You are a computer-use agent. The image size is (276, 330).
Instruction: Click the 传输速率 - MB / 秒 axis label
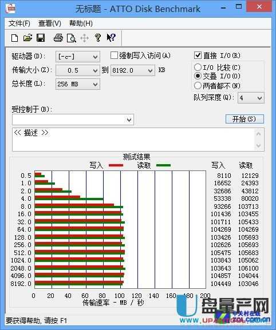(113, 303)
